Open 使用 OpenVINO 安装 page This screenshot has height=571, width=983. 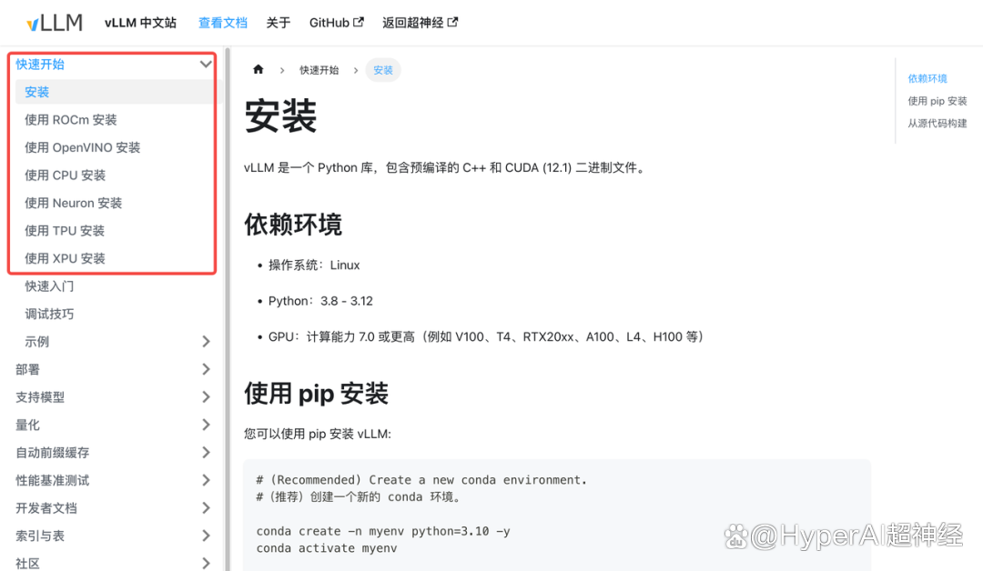click(82, 147)
